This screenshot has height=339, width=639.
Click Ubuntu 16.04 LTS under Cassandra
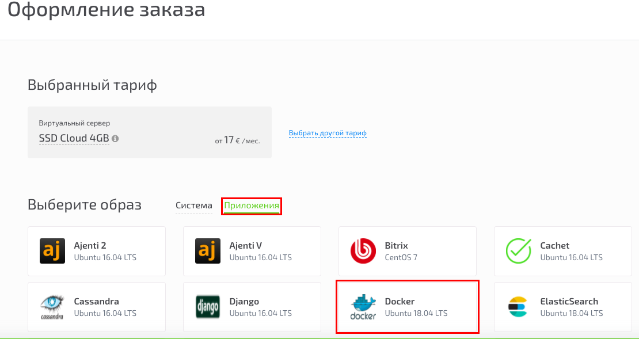105,313
